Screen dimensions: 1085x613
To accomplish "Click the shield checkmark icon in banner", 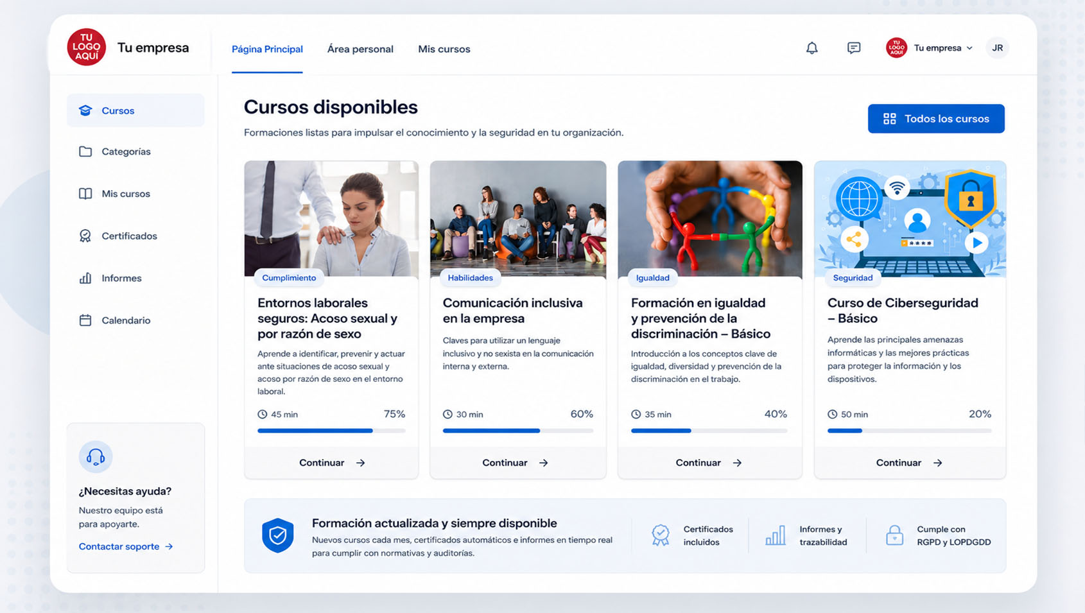I will [278, 535].
